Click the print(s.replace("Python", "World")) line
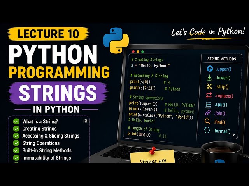Screen dimensions: 249x186 (x=161, y=116)
